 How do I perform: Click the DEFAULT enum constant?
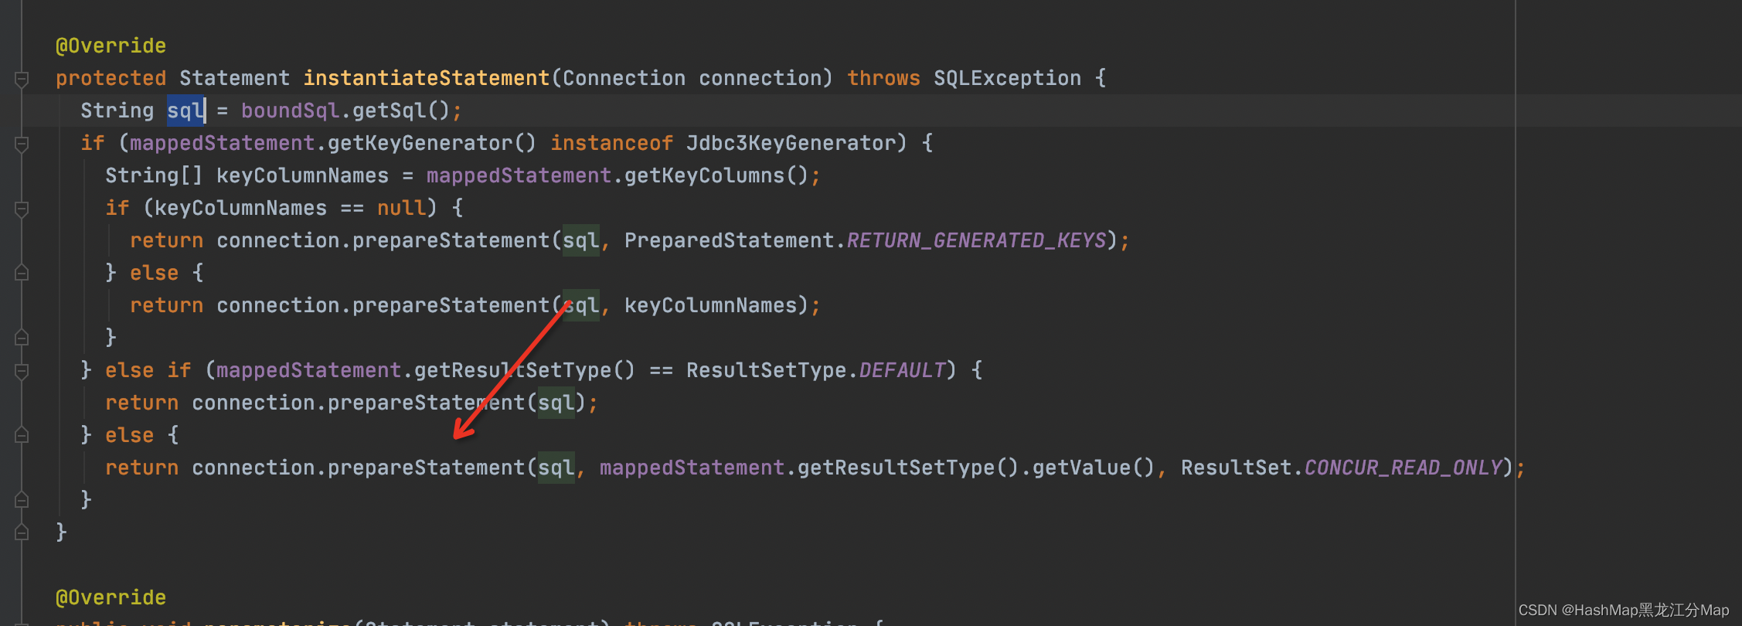point(902,370)
